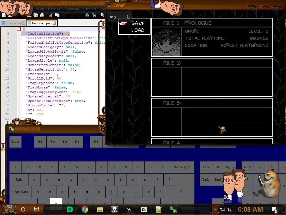Choose SAVE in the OMORI menu

tap(138, 23)
